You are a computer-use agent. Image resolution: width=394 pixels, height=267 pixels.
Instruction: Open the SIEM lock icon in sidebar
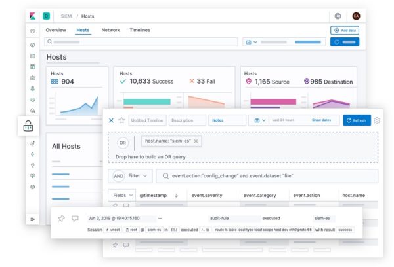[x=28, y=126]
